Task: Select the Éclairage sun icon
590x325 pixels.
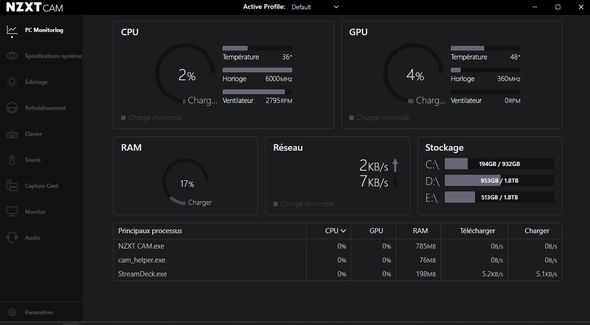Action: coord(12,82)
